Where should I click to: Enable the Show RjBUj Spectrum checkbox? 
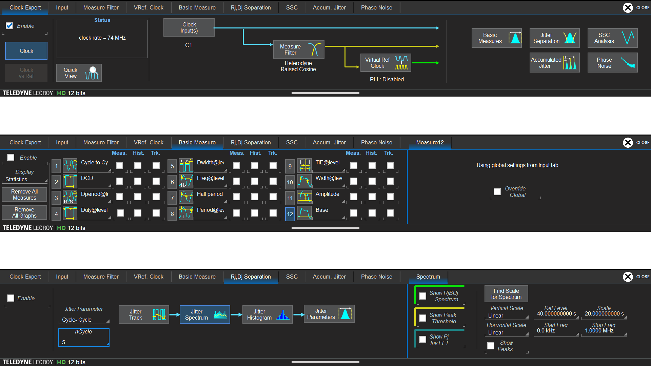pyautogui.click(x=422, y=296)
